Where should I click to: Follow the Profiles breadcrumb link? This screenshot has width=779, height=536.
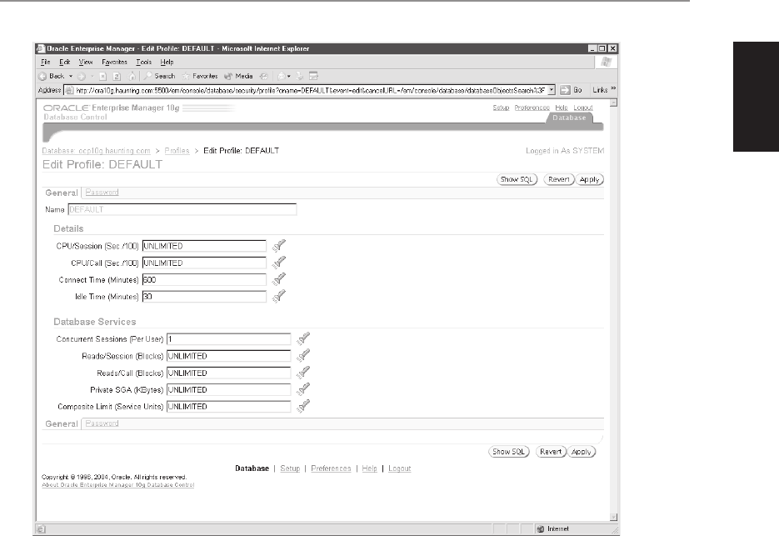pos(177,151)
